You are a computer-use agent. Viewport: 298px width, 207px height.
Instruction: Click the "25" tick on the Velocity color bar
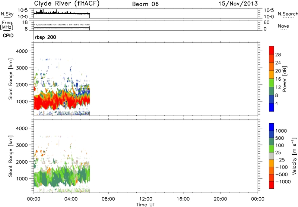[278, 153]
